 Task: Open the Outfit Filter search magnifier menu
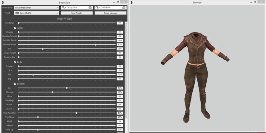click(98, 8)
